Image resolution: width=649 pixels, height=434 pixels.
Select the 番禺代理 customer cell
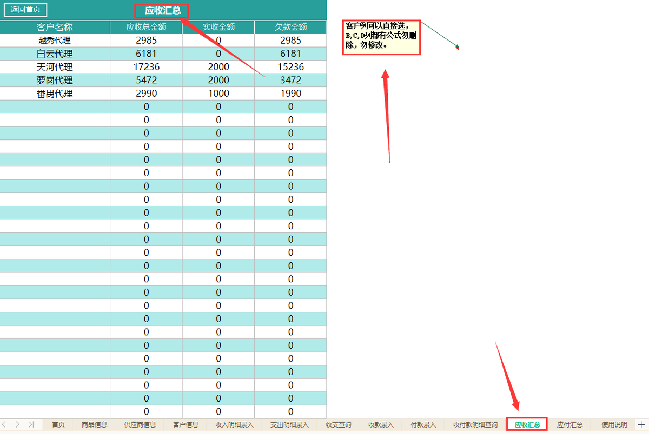[x=55, y=94]
